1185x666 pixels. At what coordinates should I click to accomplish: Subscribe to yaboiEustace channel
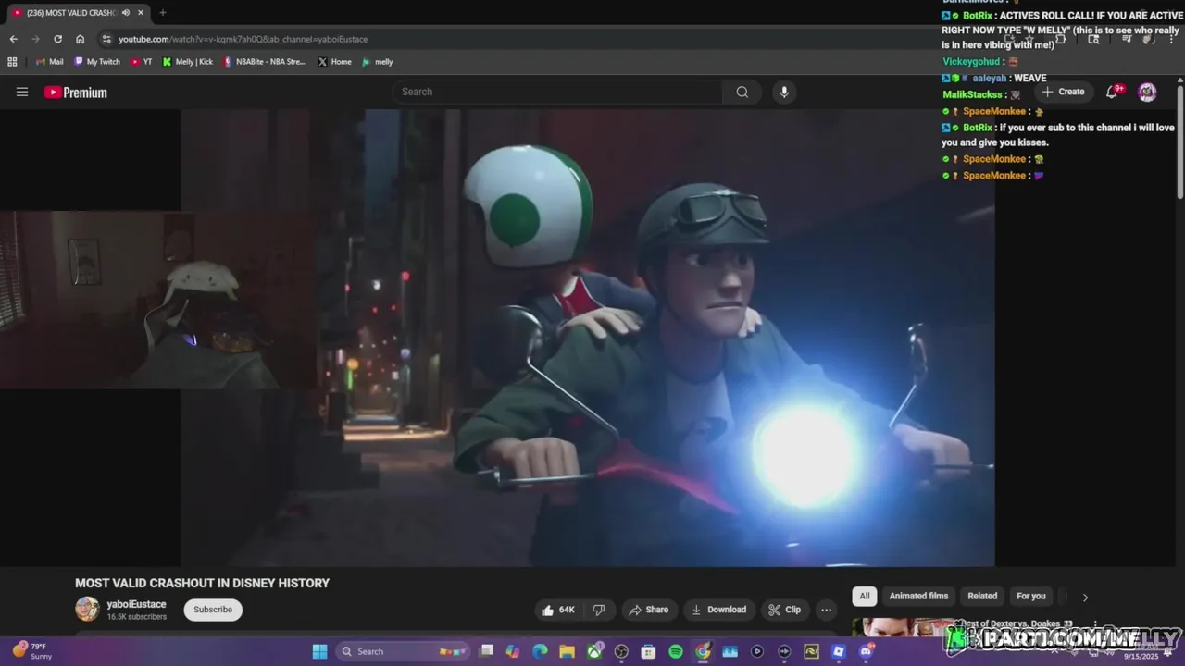pyautogui.click(x=213, y=610)
